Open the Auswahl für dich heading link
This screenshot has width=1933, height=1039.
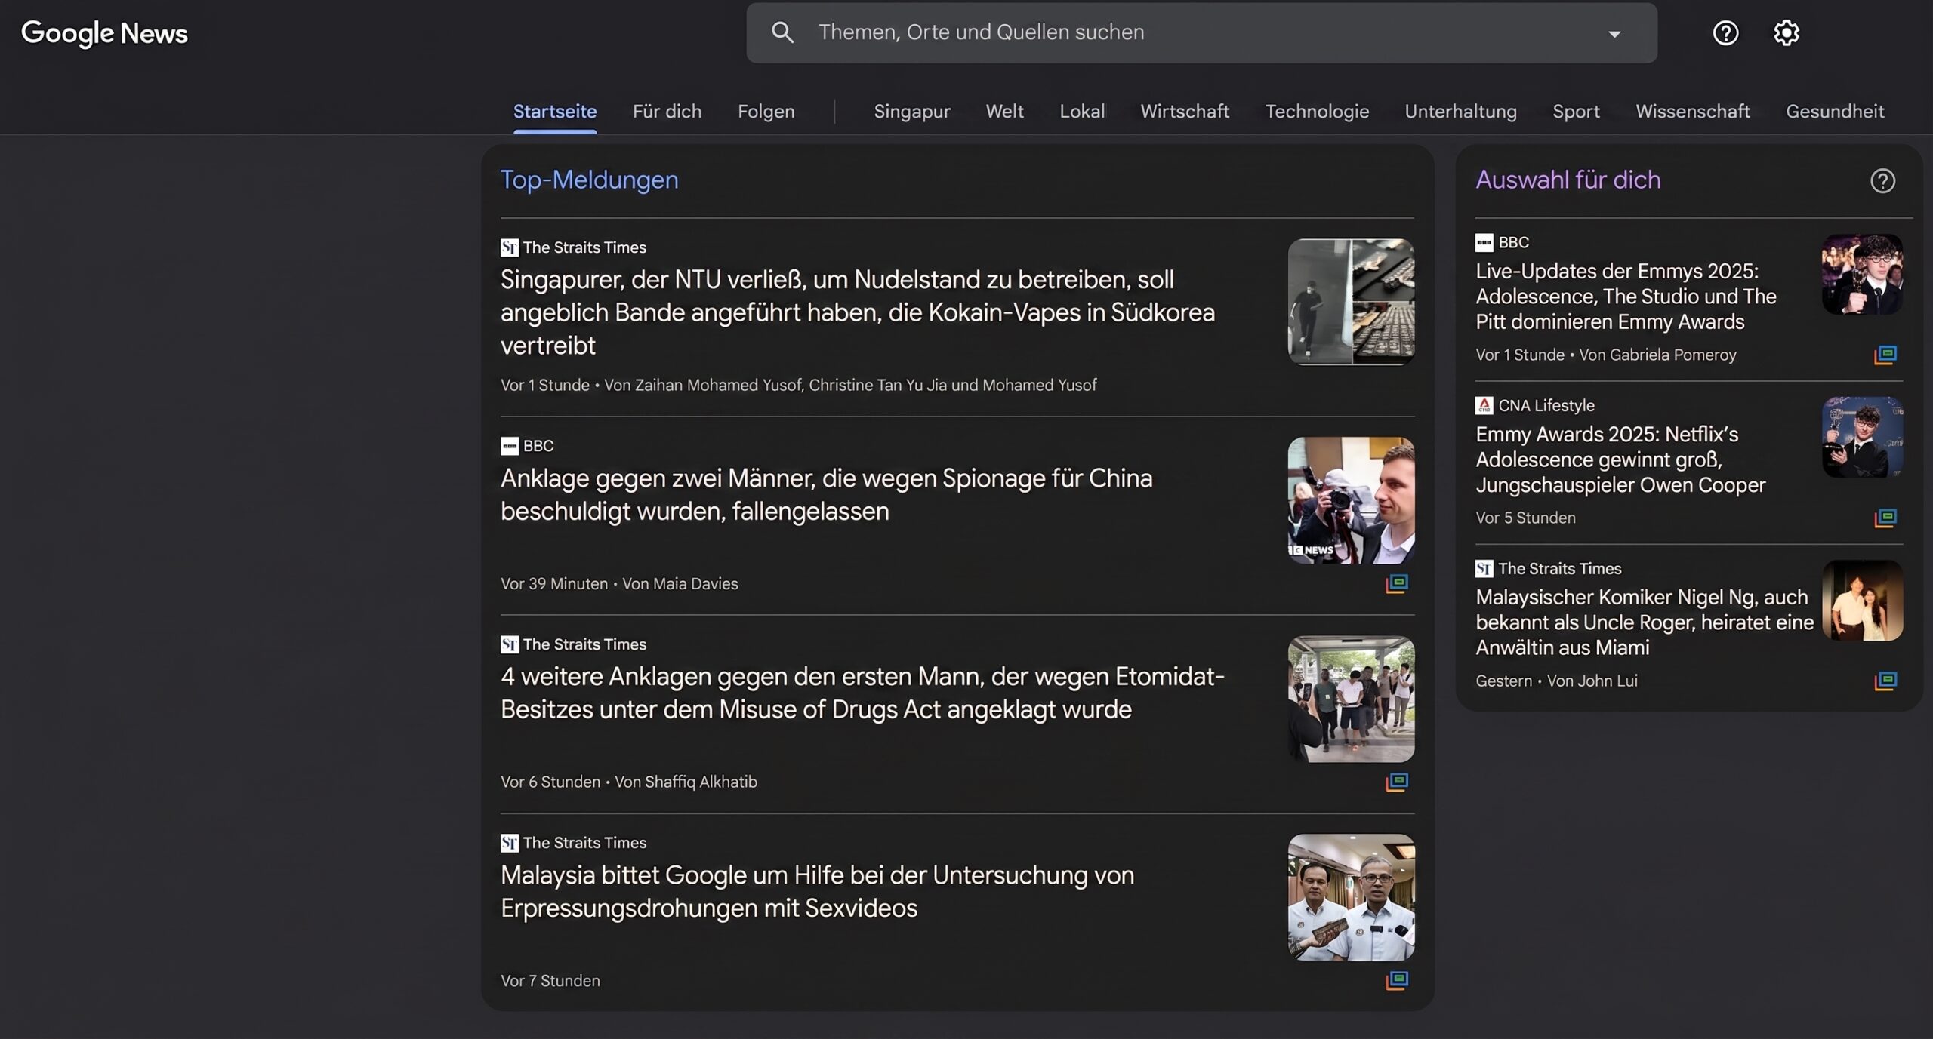[1568, 180]
